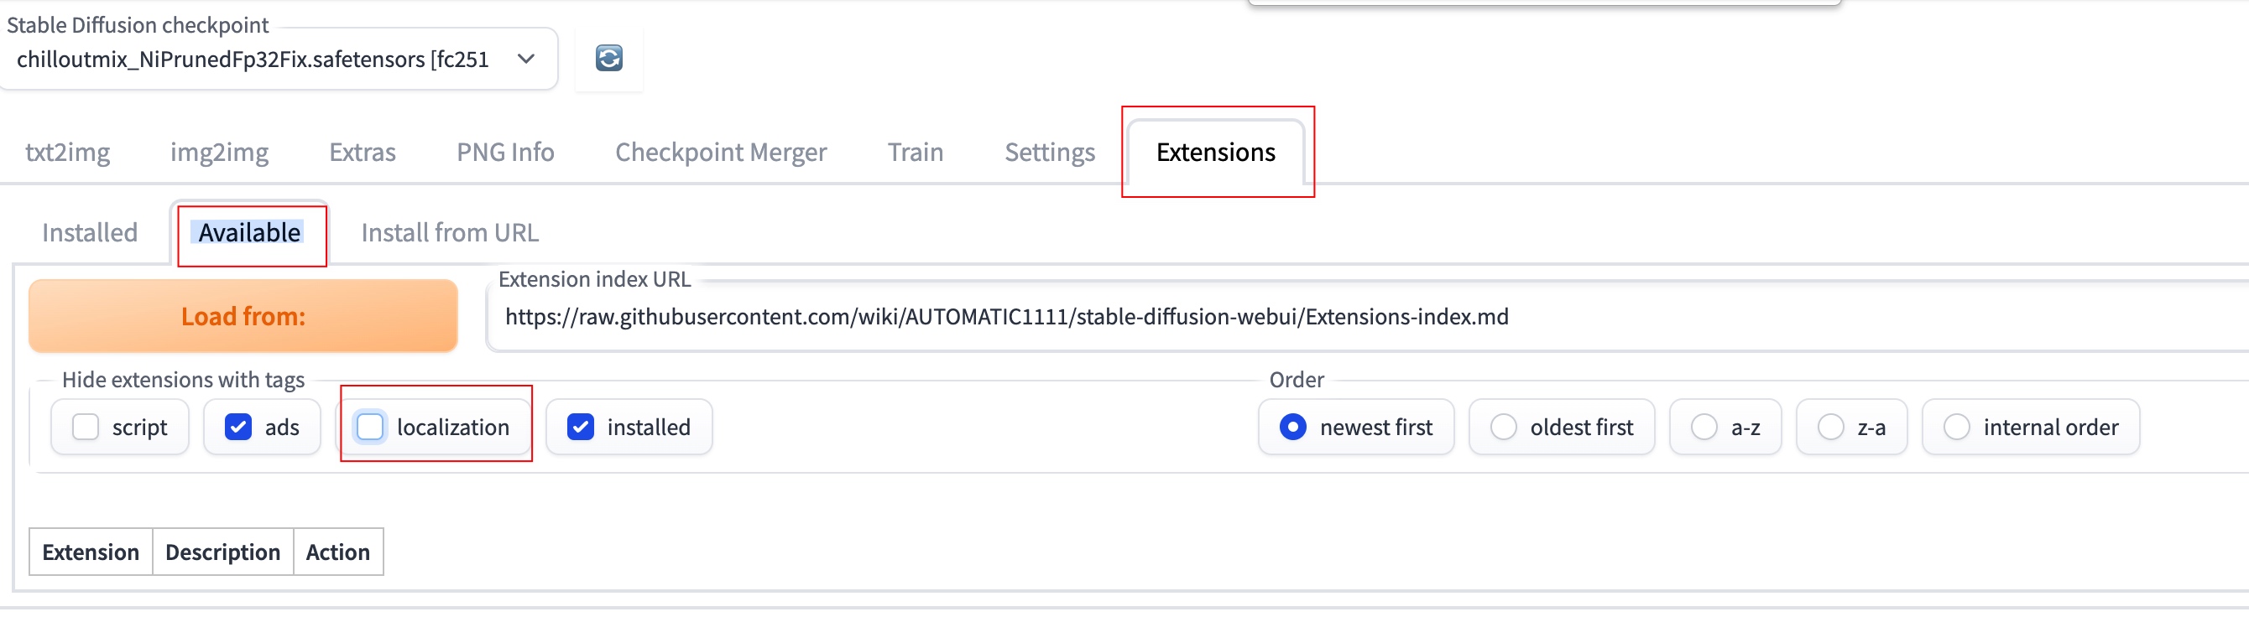Open the Train tab
Viewport: 2249px width, 617px height.
(915, 153)
